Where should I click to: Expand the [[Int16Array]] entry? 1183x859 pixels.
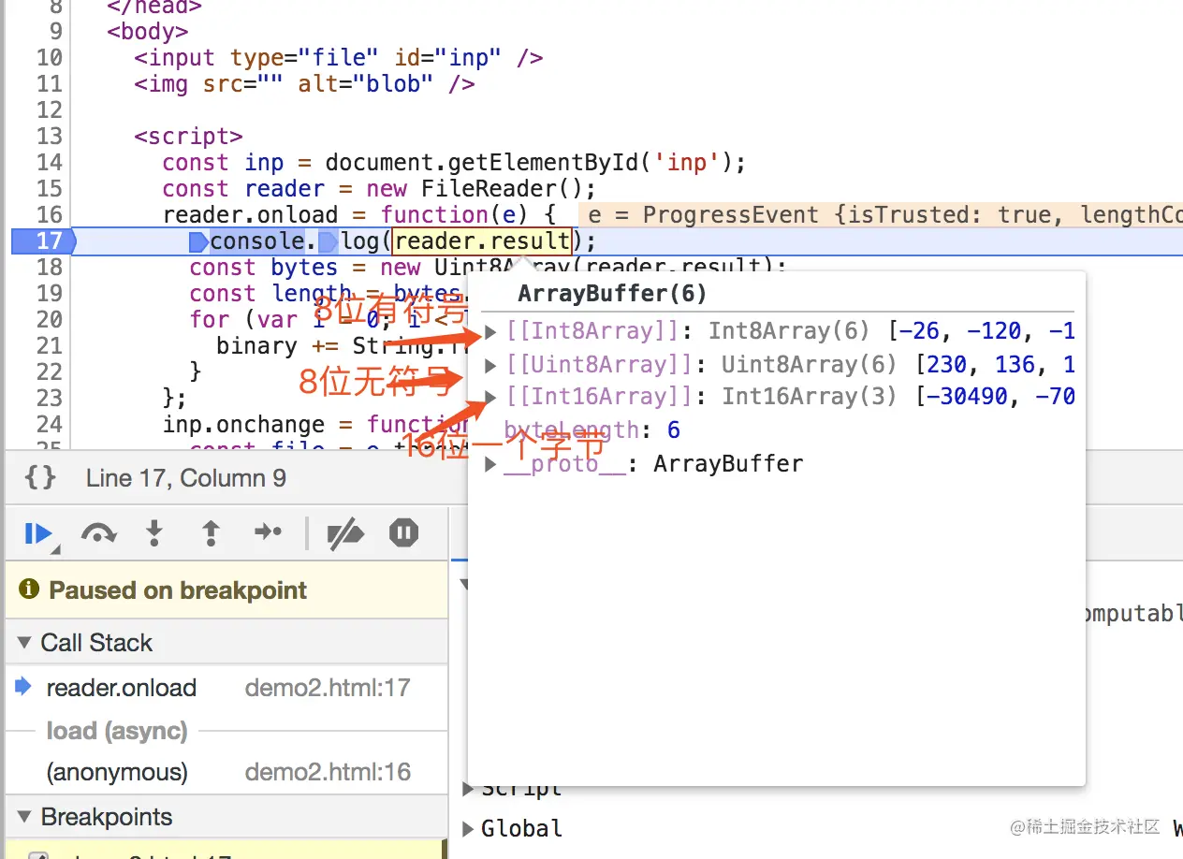(x=491, y=397)
